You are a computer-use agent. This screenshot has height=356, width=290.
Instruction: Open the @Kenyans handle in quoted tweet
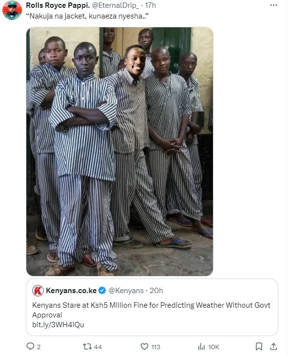coord(126,291)
